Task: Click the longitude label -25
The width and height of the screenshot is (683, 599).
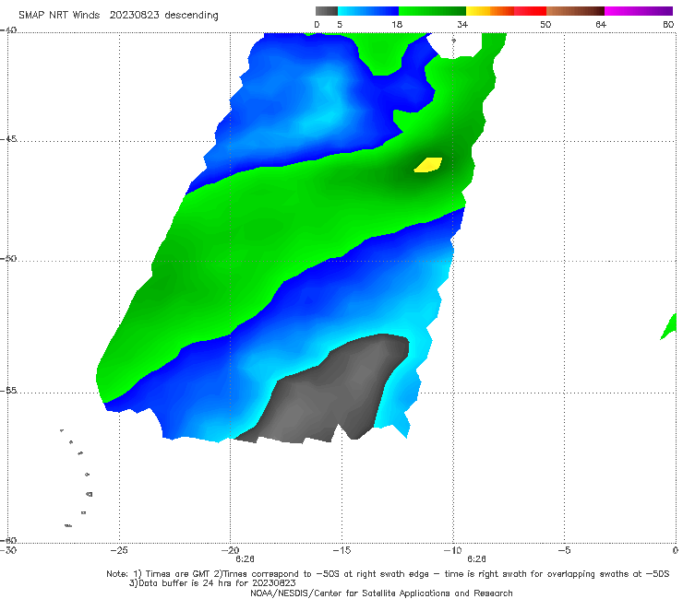Action: coord(119,550)
